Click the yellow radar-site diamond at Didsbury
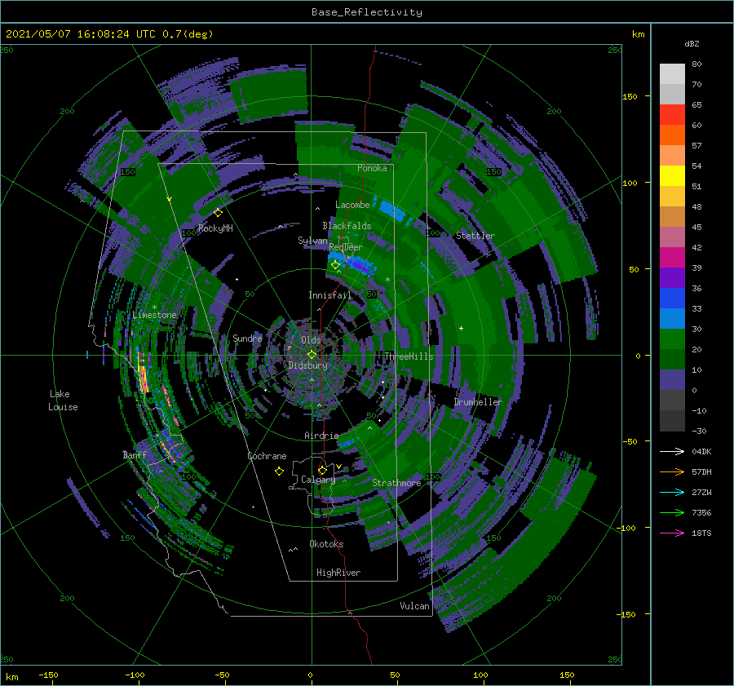This screenshot has width=734, height=686. coord(312,355)
